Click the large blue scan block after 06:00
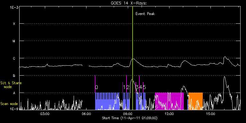 click(107, 101)
